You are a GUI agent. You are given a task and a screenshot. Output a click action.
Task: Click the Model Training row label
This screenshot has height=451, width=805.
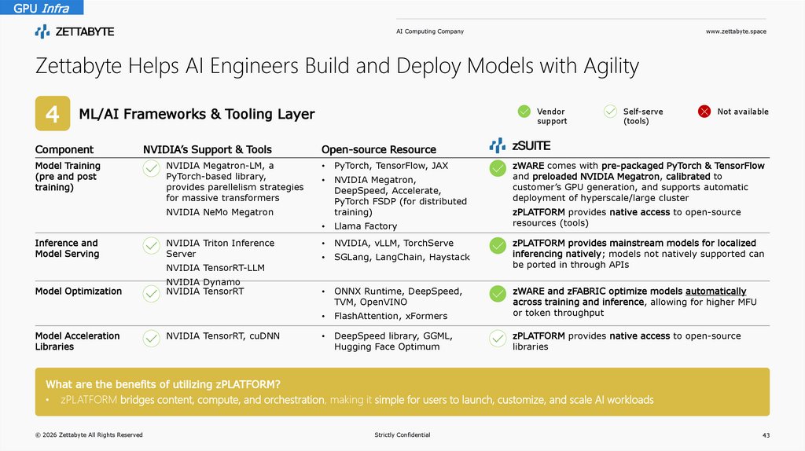68,177
